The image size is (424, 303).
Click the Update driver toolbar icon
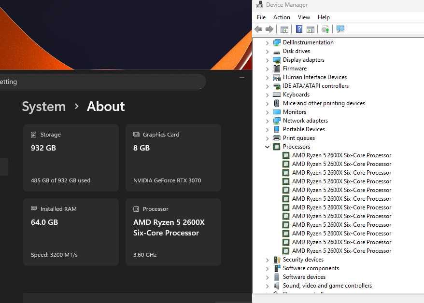pos(325,29)
